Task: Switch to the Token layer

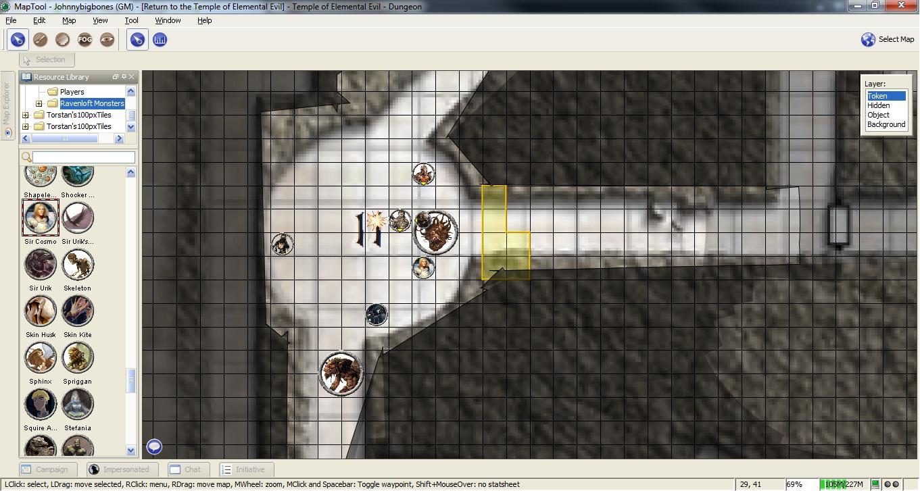Action: 886,96
